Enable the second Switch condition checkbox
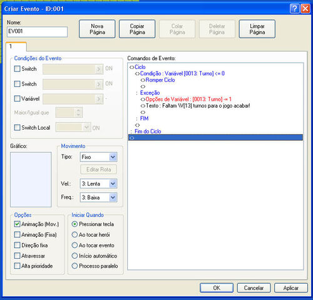The width and height of the screenshot is (313, 300). [17, 84]
